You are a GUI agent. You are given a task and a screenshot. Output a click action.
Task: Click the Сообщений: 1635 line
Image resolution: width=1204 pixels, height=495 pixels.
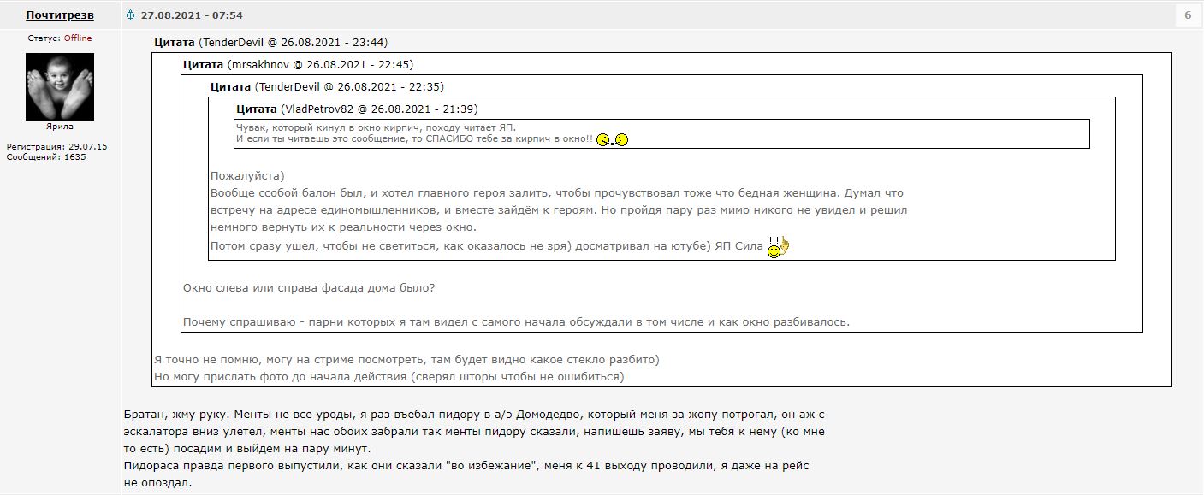tap(46, 156)
